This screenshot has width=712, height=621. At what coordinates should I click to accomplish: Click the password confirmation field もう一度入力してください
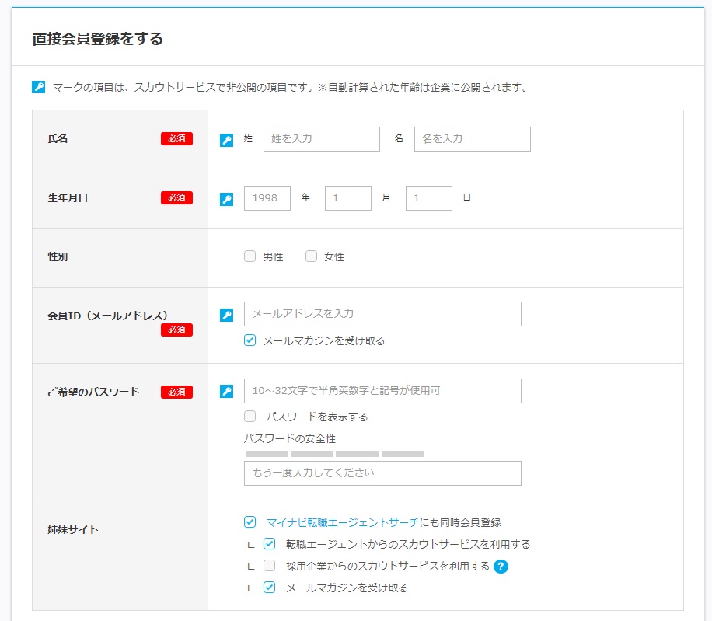point(382,473)
